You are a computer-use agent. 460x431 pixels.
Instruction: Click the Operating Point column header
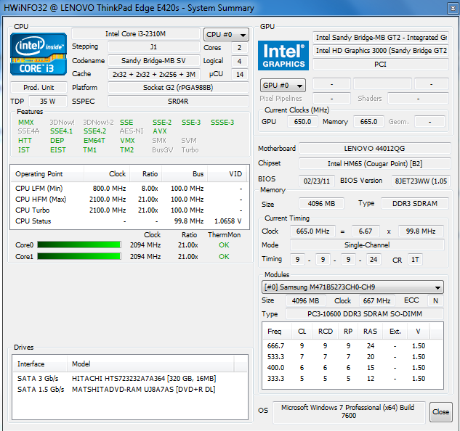pos(47,173)
